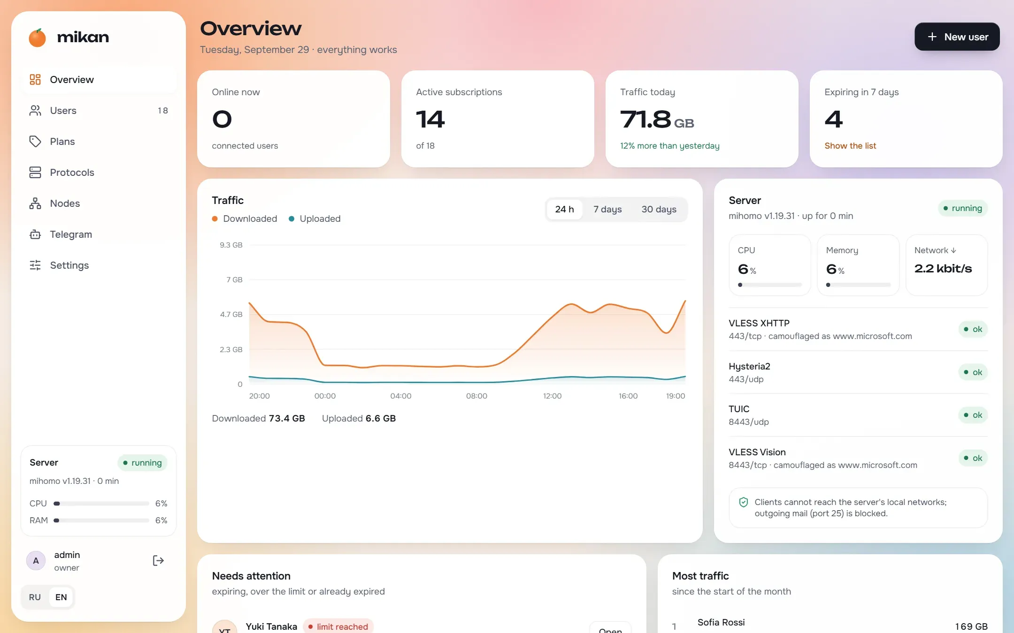The width and height of the screenshot is (1014, 633).
Task: Click the Show the list link
Action: pyautogui.click(x=850, y=146)
